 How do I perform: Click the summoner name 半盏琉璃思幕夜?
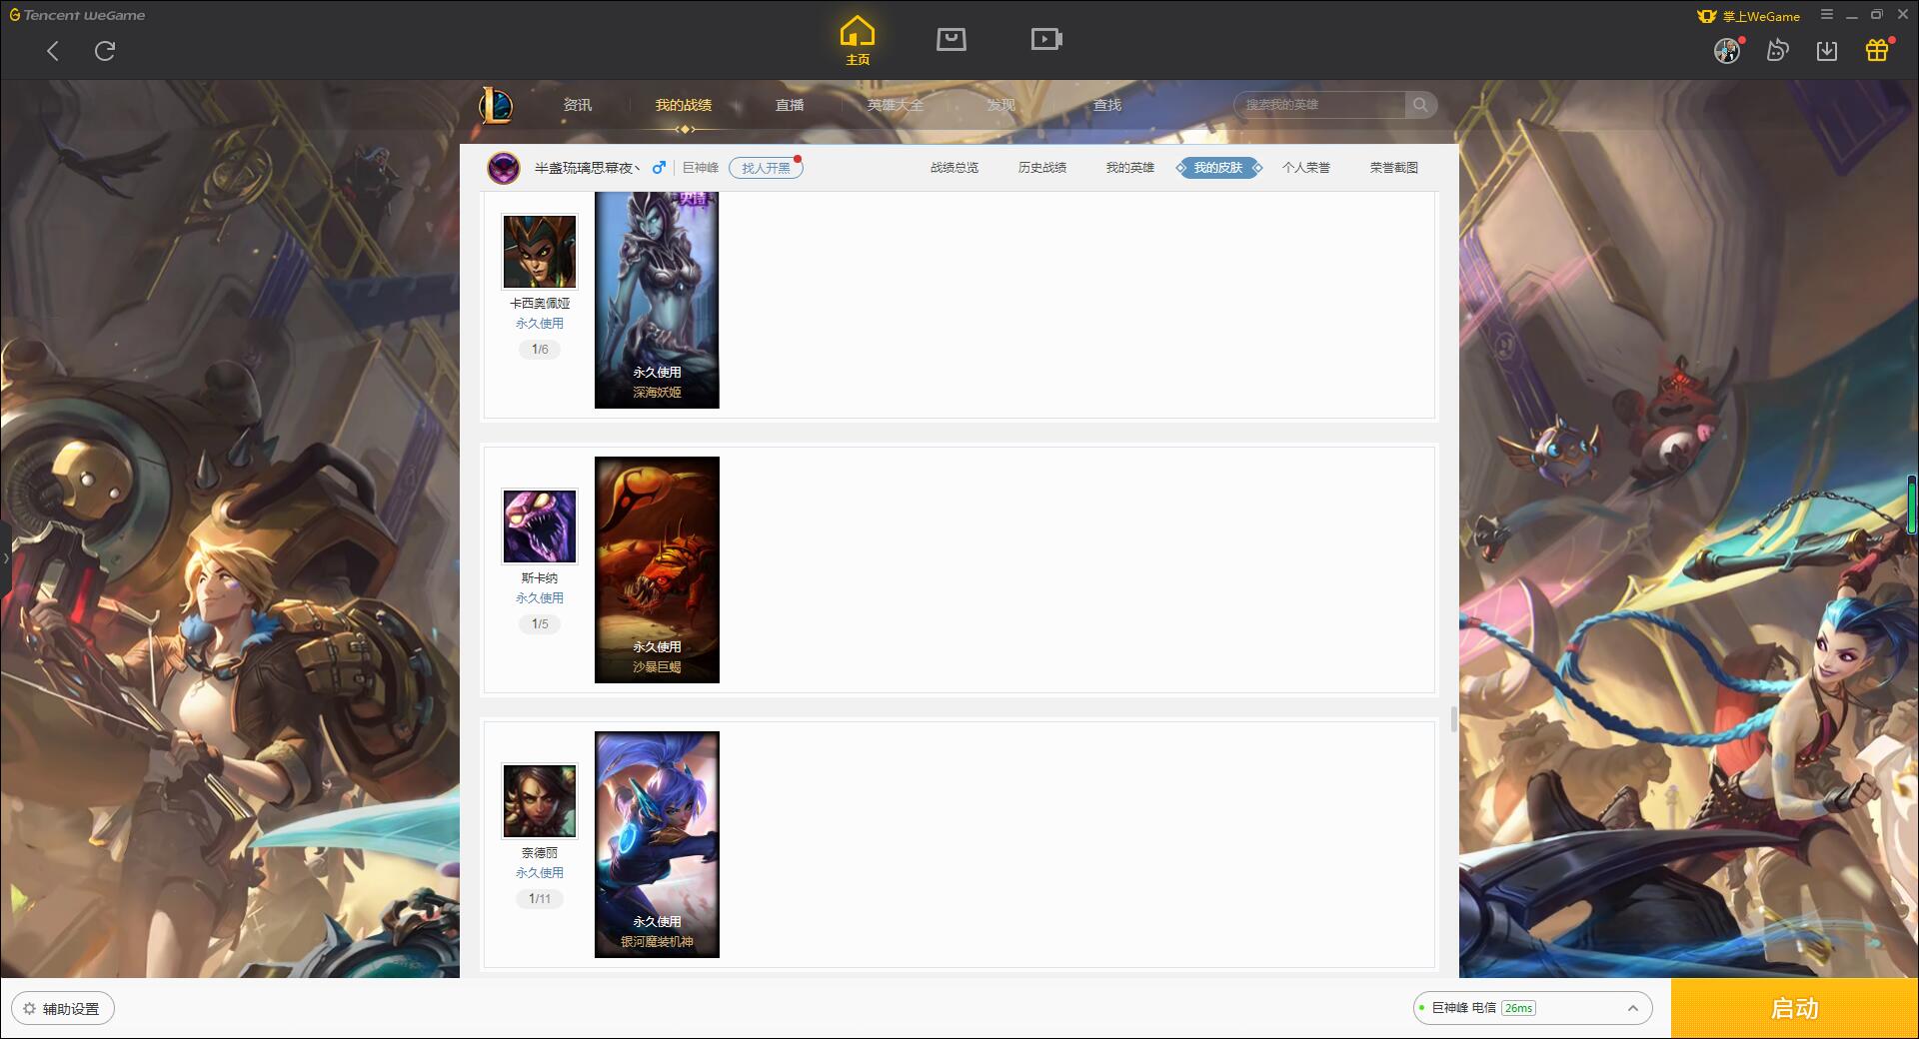(x=588, y=168)
